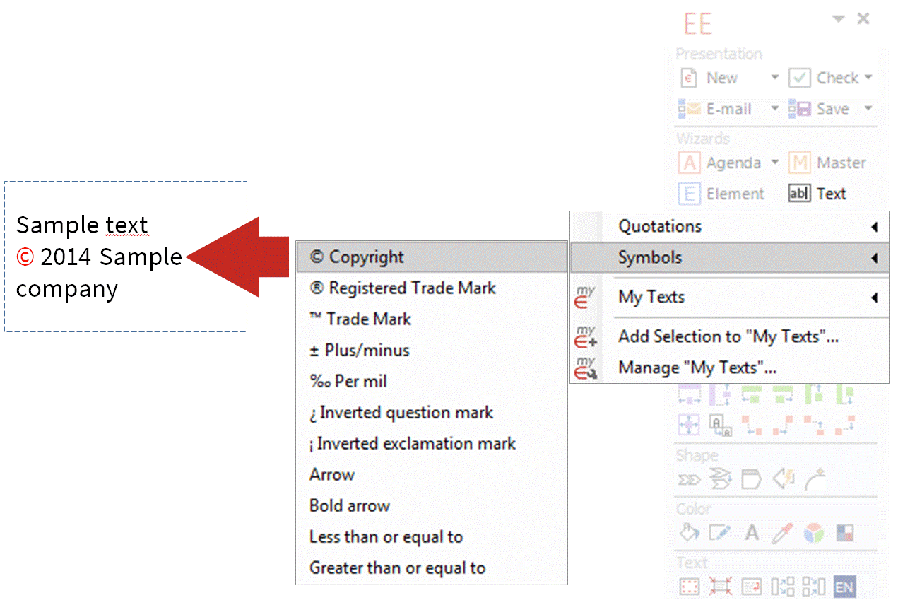
Task: Expand the Quotations submenu arrow
Action: (875, 227)
